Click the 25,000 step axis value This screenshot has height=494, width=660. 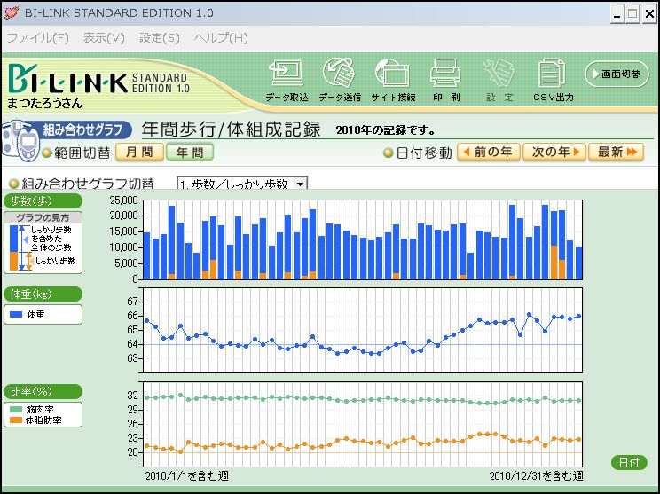(124, 200)
